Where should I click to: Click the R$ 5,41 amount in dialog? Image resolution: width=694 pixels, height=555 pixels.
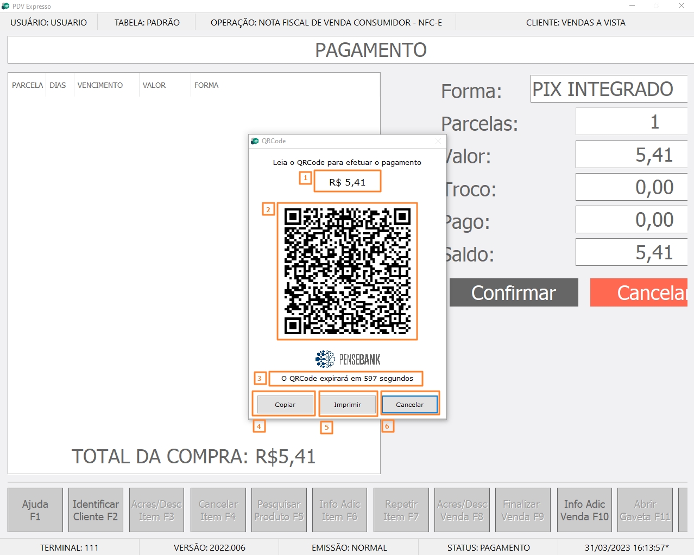tap(348, 182)
